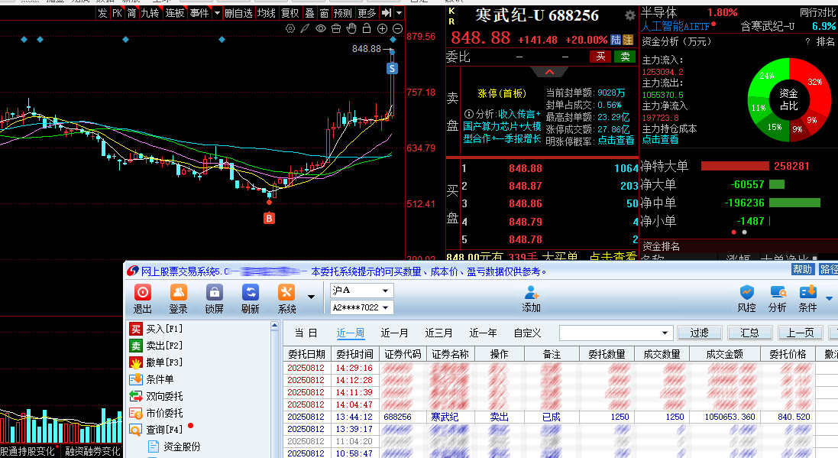Screen dimensions: 838x458
Task: Click 删自选 to remove from watchlist
Action: click(238, 13)
